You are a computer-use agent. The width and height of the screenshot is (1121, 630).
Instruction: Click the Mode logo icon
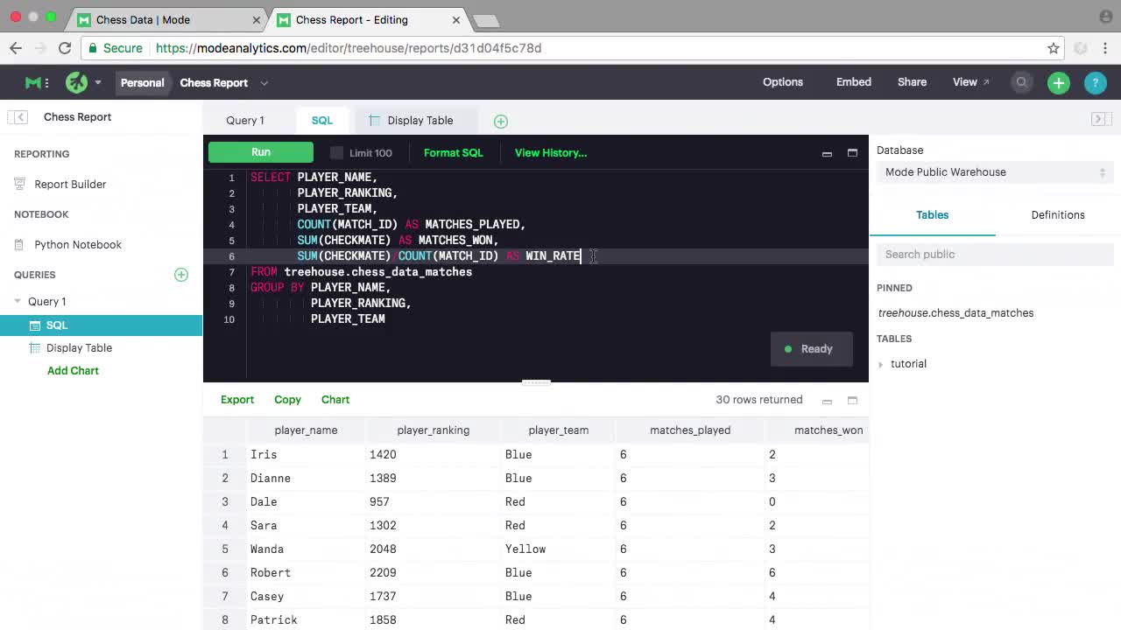33,82
